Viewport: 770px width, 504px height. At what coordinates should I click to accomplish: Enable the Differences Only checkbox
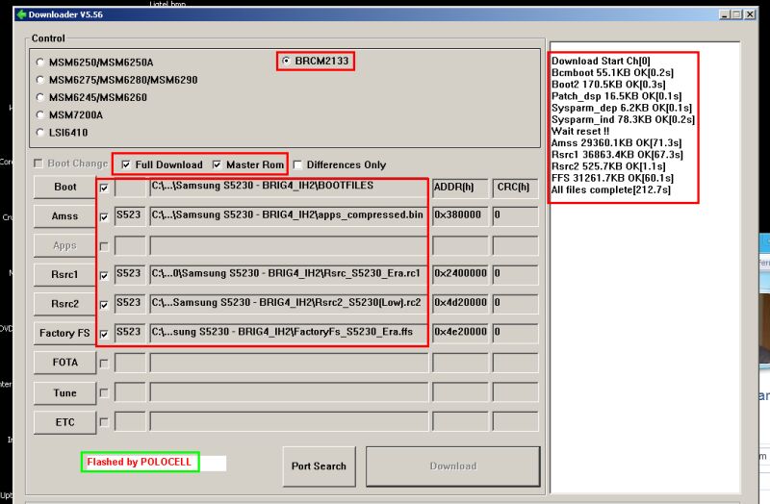coord(297,164)
